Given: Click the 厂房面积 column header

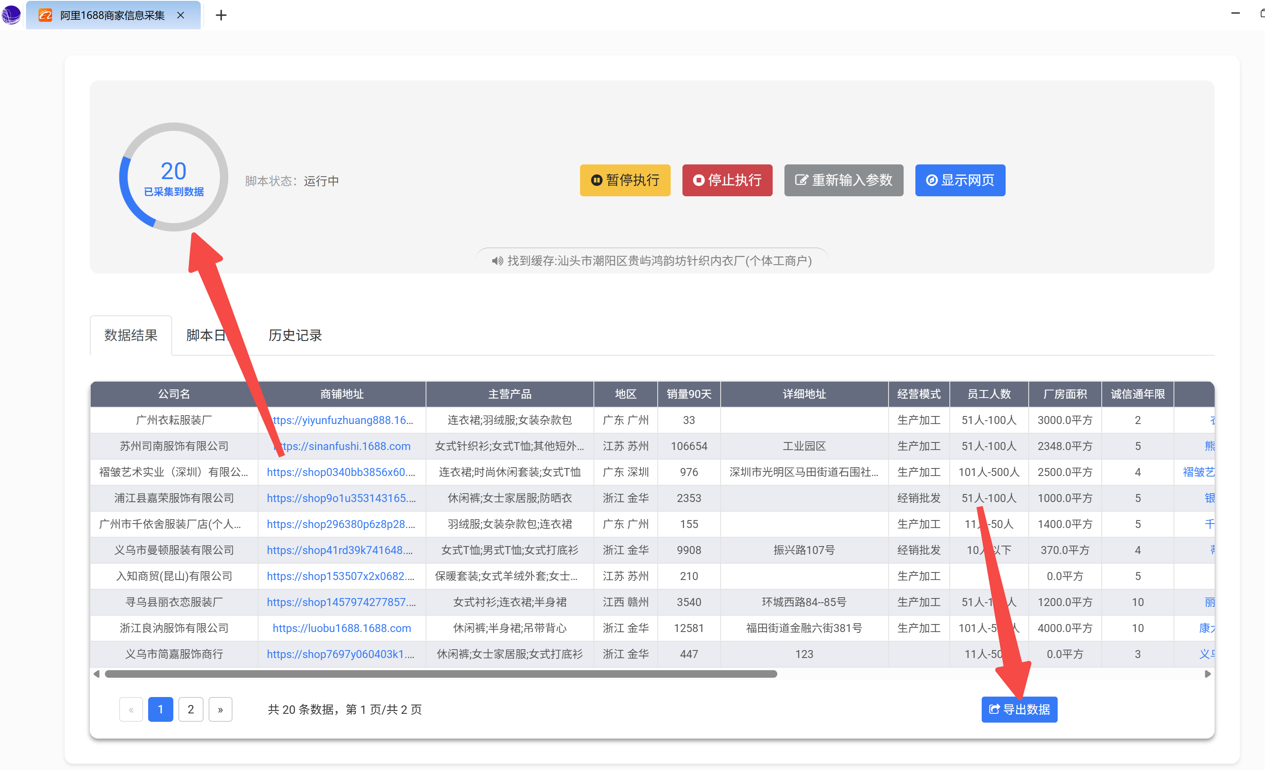Looking at the screenshot, I should pyautogui.click(x=1065, y=394).
